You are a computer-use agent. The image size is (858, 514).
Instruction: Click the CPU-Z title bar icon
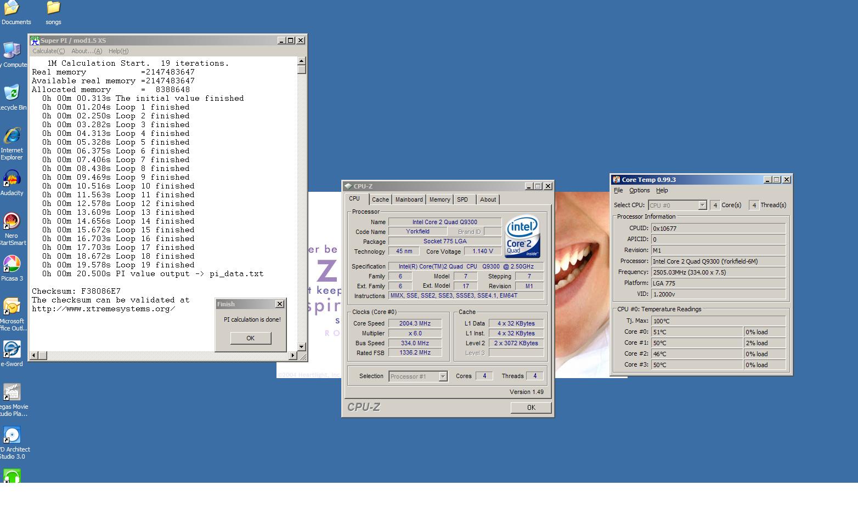[348, 186]
